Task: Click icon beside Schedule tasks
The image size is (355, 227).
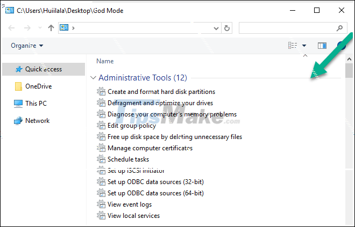Action: tap(101, 159)
